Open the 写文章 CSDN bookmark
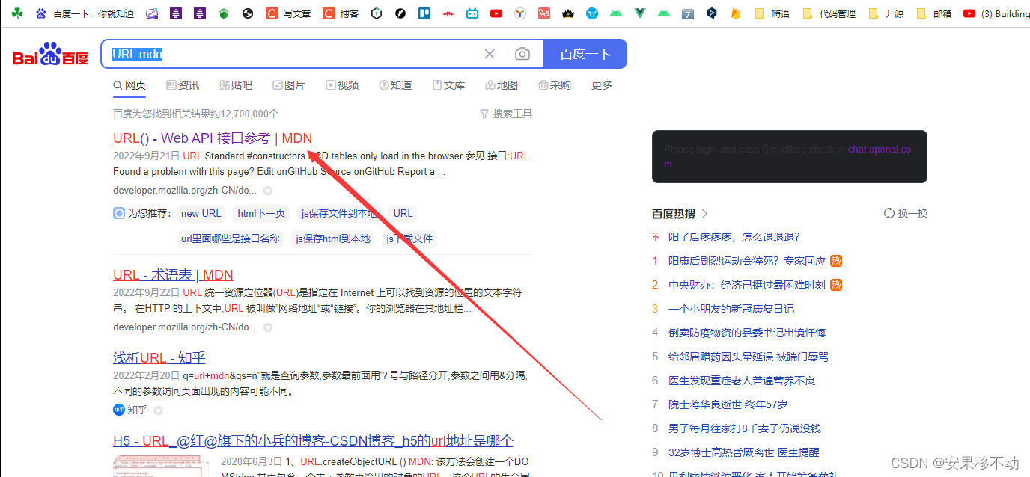This screenshot has height=477, width=1030. (x=288, y=13)
